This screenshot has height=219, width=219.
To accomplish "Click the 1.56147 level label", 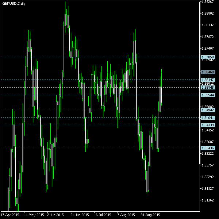I will (x=208, y=80).
